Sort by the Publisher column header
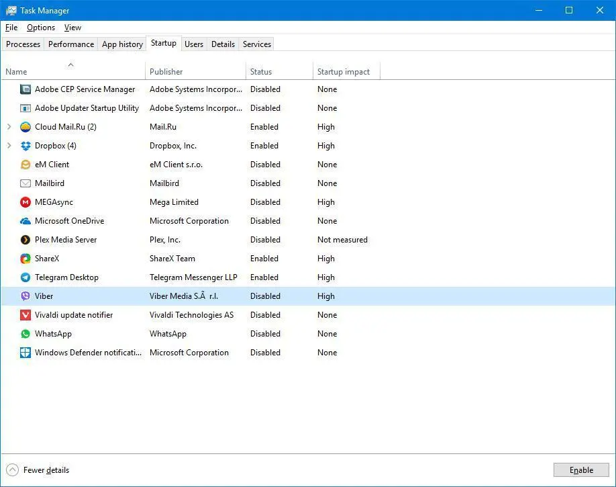The image size is (616, 487). tap(195, 71)
